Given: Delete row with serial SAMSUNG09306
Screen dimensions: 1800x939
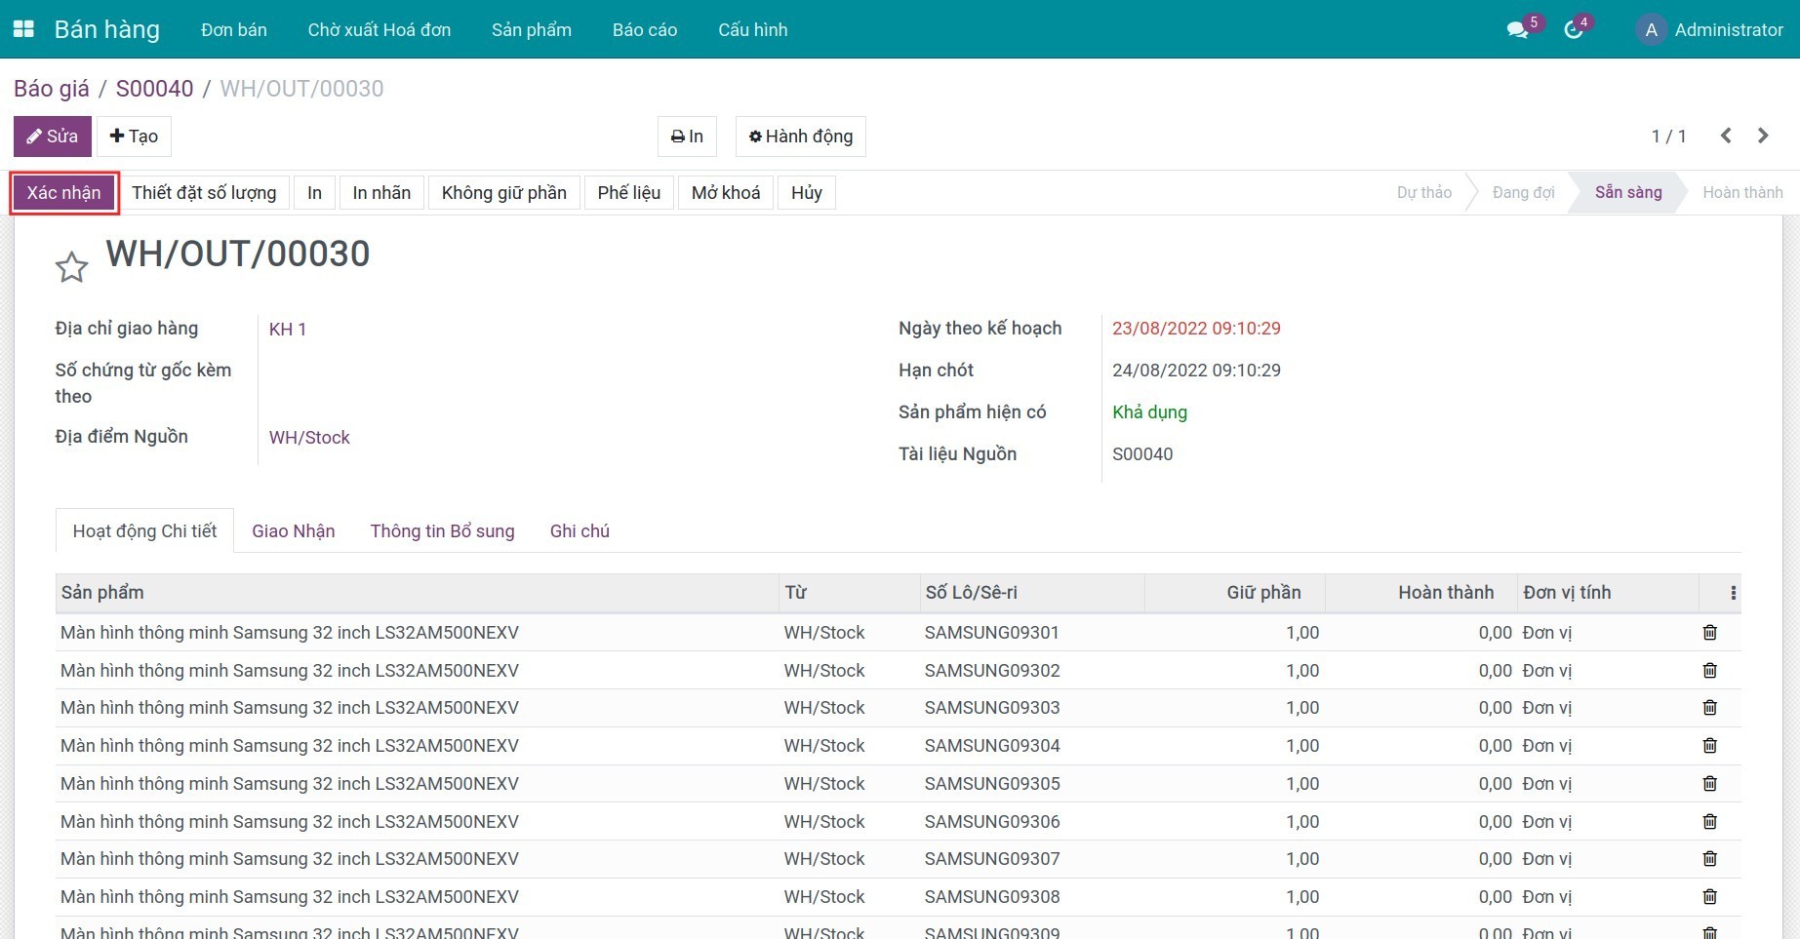Looking at the screenshot, I should coord(1710,822).
